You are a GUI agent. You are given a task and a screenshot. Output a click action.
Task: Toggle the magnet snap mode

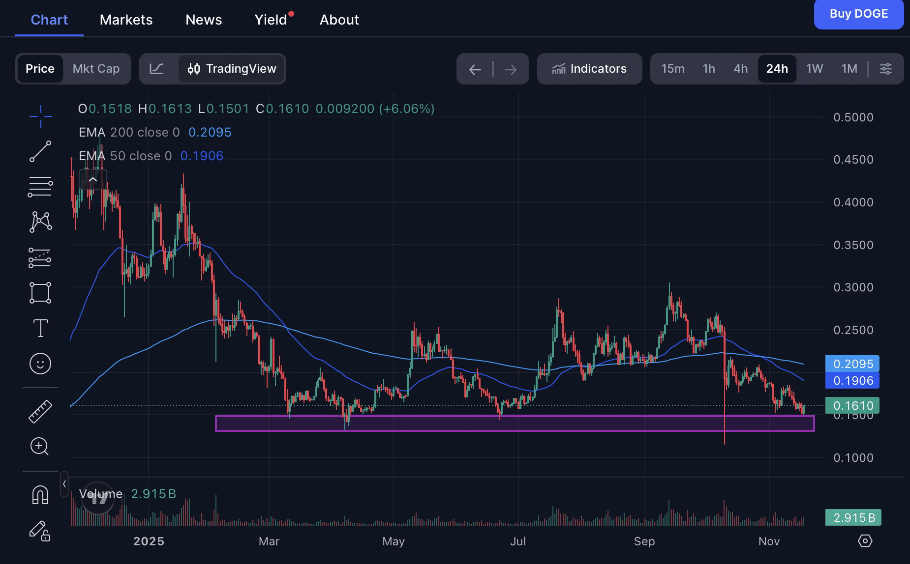40,495
